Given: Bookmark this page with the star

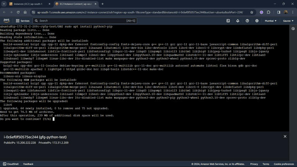Looking at the screenshot, I should tap(251, 12).
